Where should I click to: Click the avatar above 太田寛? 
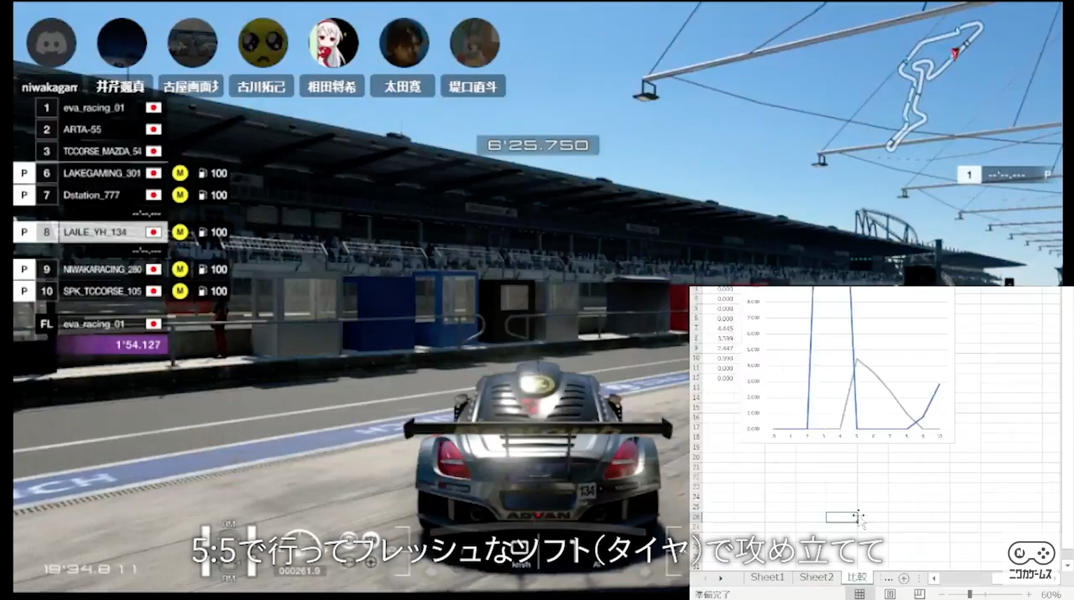(x=404, y=43)
